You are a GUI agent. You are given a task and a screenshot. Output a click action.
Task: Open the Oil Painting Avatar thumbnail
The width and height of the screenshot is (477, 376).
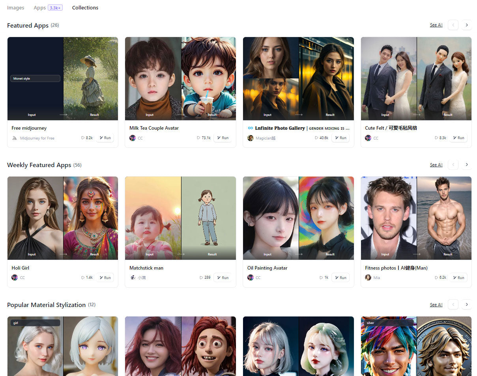point(298,218)
